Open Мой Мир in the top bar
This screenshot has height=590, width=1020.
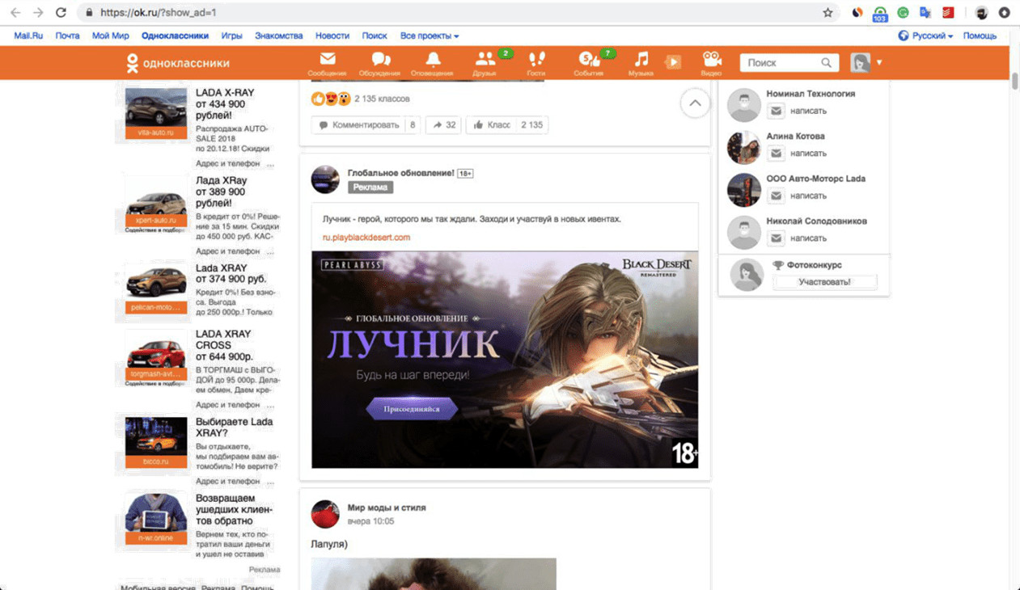click(111, 36)
